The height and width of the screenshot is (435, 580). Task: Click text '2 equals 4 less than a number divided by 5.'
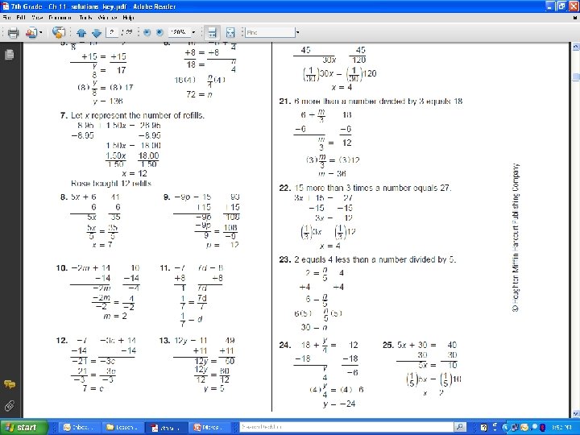point(375,259)
